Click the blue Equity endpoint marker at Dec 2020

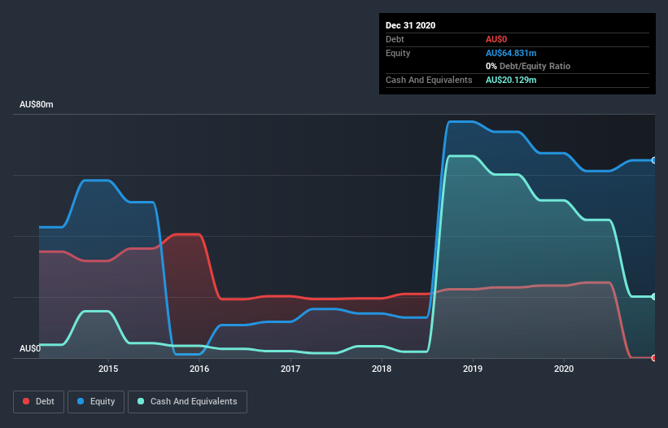coord(654,160)
